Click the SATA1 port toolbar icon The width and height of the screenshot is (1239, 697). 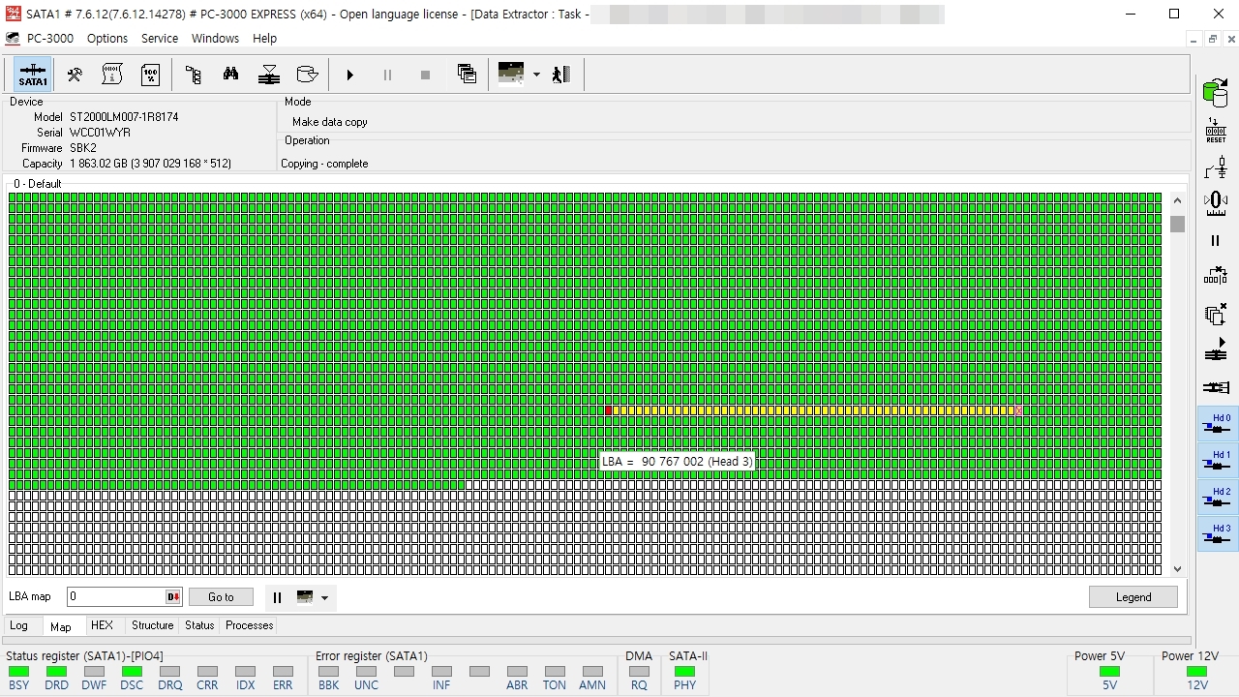33,75
